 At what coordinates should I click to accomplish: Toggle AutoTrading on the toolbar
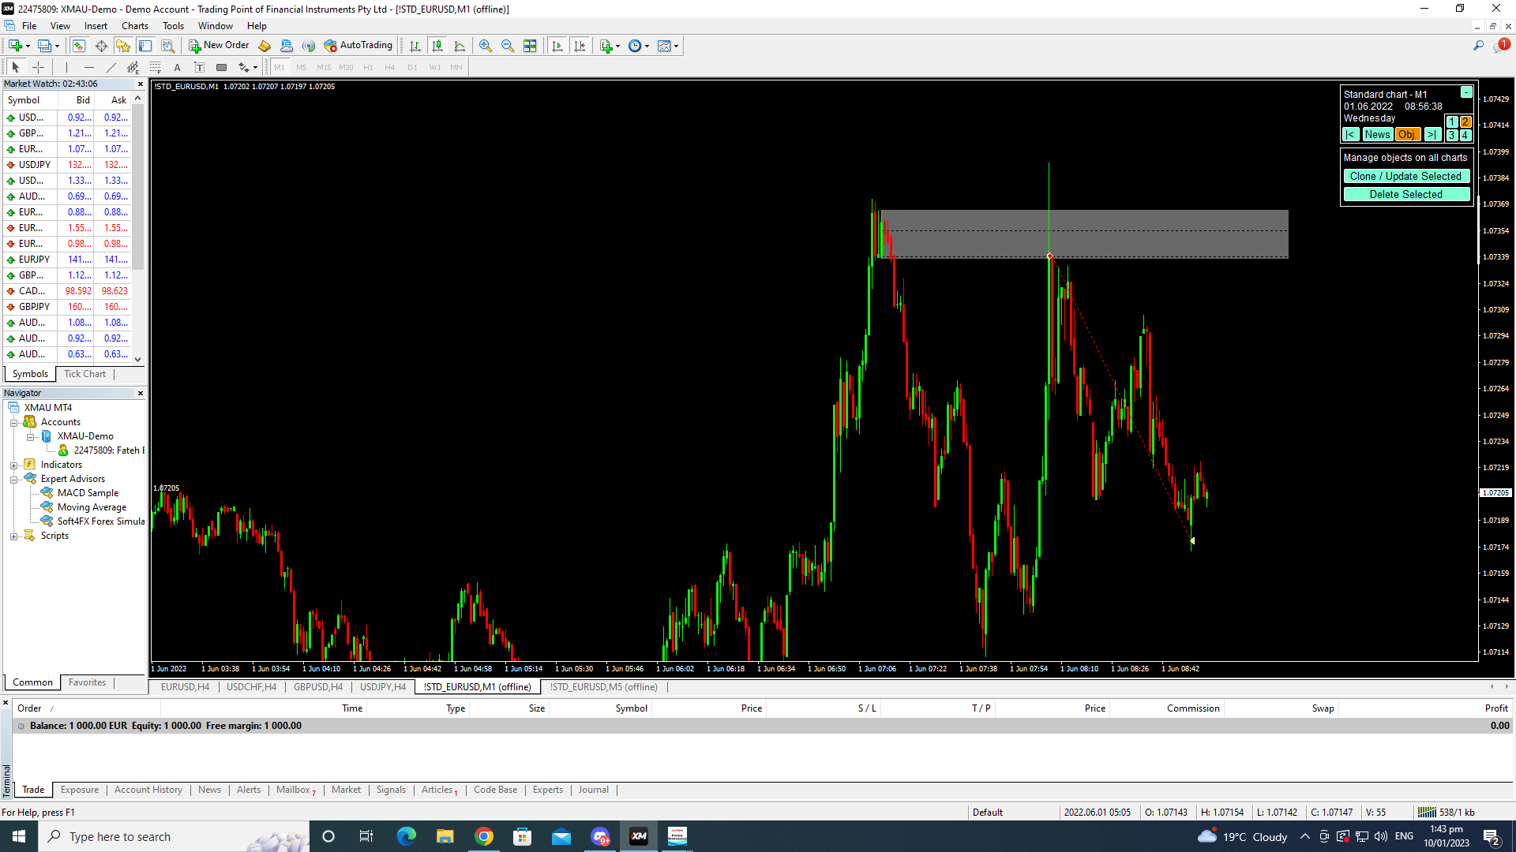(358, 46)
